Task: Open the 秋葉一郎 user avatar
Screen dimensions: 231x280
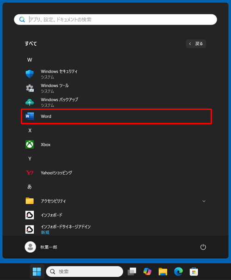Action: (x=30, y=247)
